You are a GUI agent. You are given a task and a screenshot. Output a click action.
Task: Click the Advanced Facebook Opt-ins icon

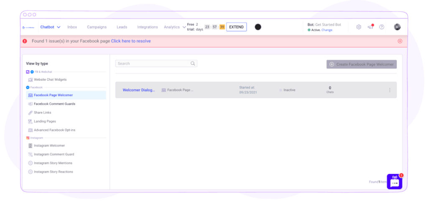pyautogui.click(x=30, y=130)
